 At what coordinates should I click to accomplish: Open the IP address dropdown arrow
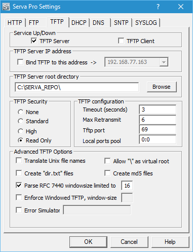[x=164, y=62]
